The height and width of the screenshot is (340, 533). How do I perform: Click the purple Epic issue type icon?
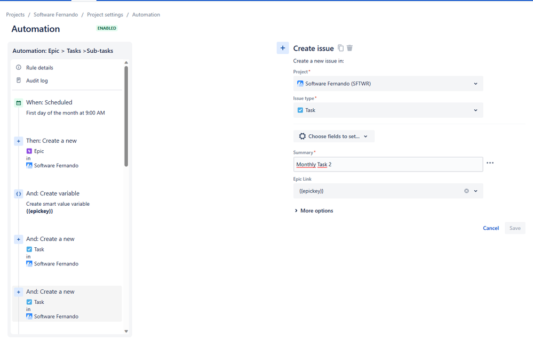pyautogui.click(x=29, y=151)
